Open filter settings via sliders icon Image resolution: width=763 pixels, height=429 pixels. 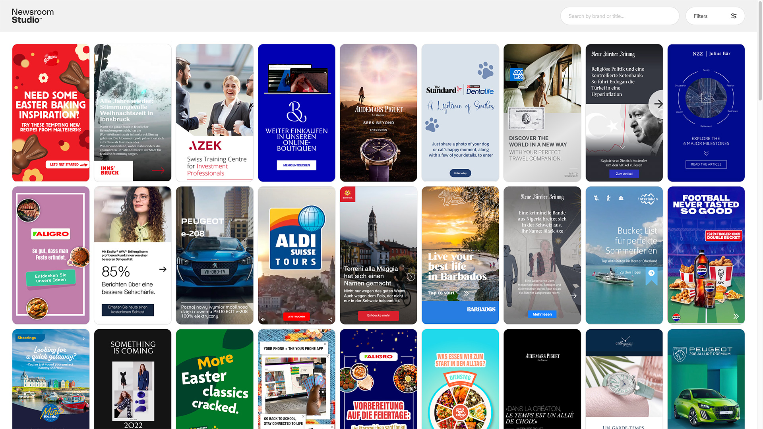734,16
